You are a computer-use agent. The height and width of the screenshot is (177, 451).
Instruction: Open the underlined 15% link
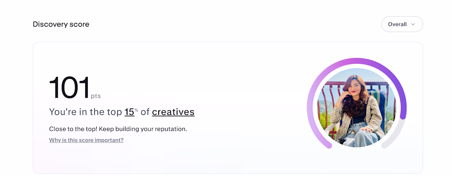(x=131, y=112)
